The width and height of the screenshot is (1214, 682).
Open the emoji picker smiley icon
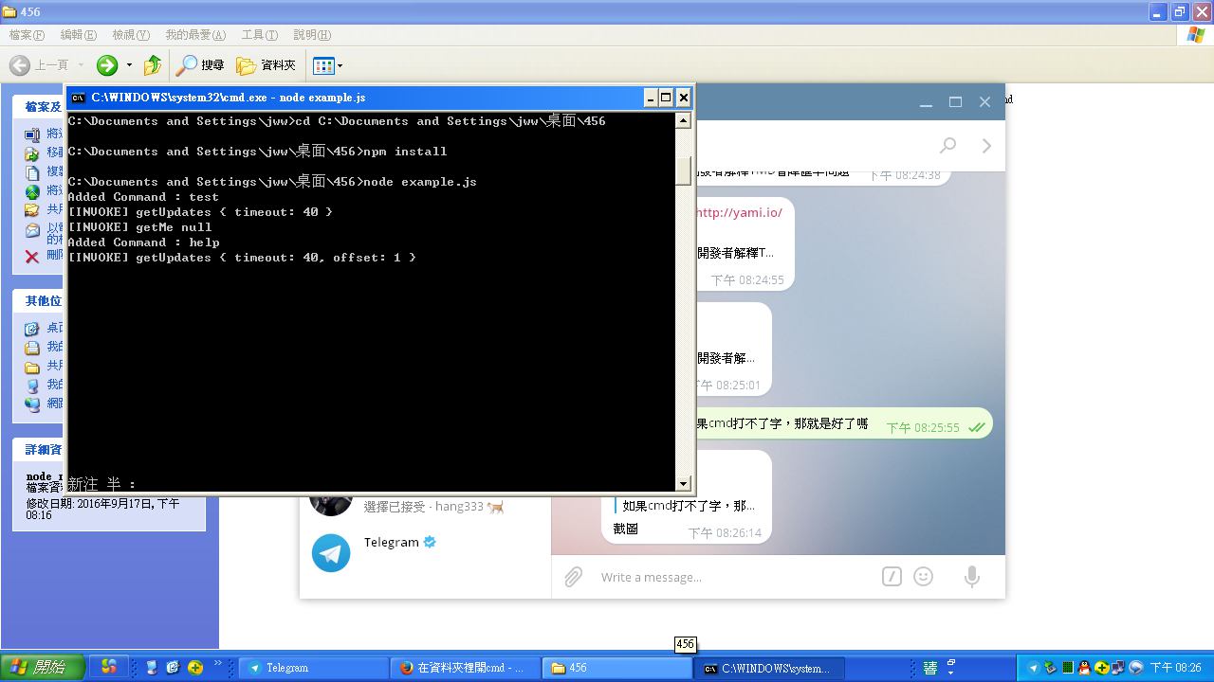tap(923, 577)
